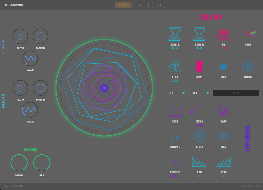Viewport: 263px width, 190px height.
Task: Click the vertical FILTER B label
Action: [x=3, y=101]
